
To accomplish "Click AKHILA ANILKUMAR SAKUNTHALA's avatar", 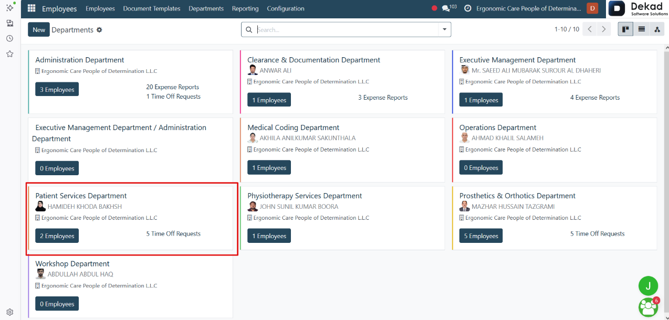I will coord(253,138).
